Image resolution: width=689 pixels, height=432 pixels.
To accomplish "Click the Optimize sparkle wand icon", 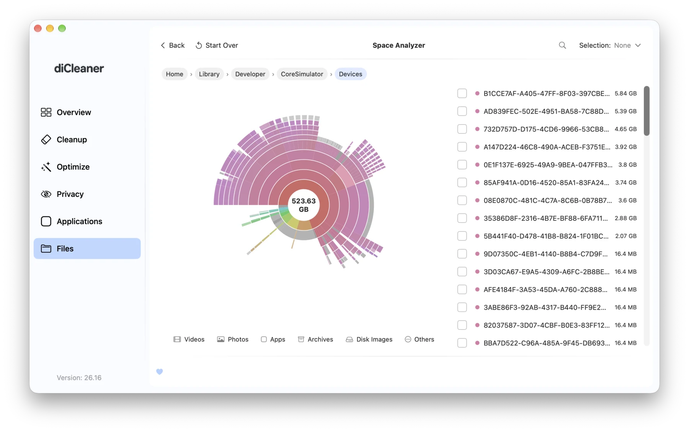I will click(46, 167).
